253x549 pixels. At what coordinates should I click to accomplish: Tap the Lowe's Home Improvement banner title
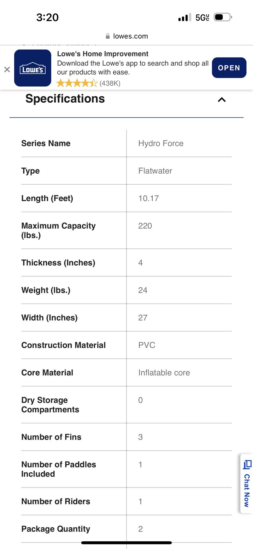tap(103, 54)
